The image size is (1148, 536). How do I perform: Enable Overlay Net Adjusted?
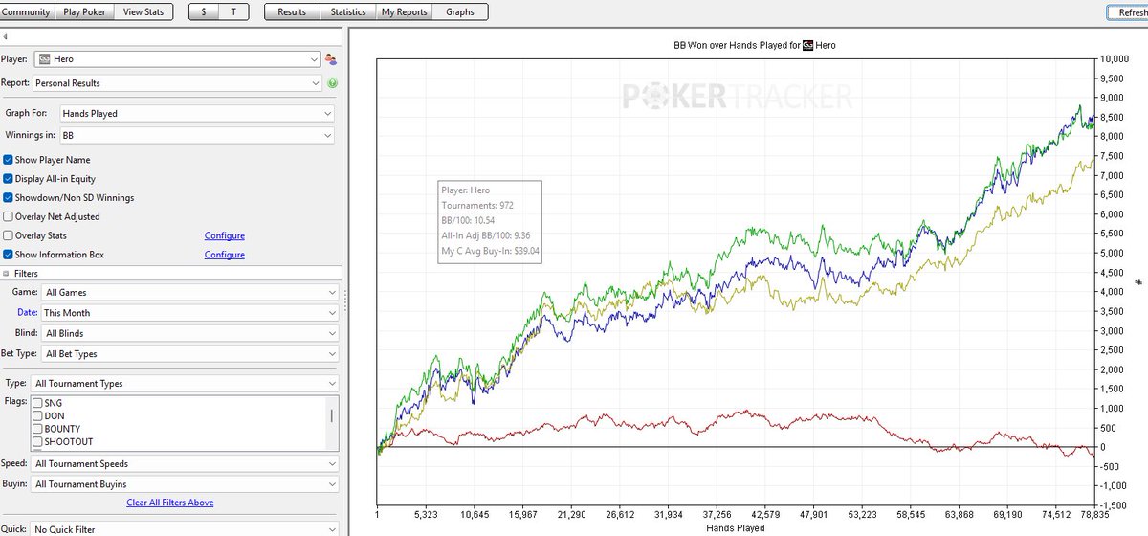8,216
